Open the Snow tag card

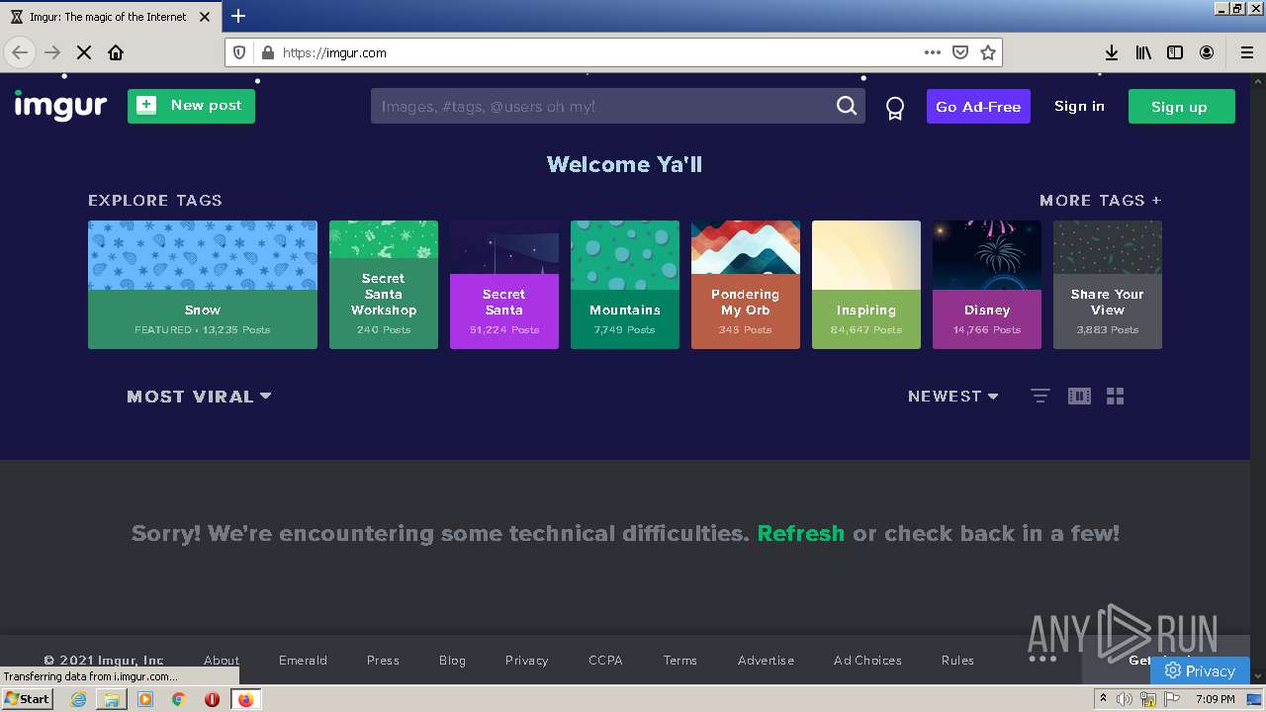click(x=203, y=285)
